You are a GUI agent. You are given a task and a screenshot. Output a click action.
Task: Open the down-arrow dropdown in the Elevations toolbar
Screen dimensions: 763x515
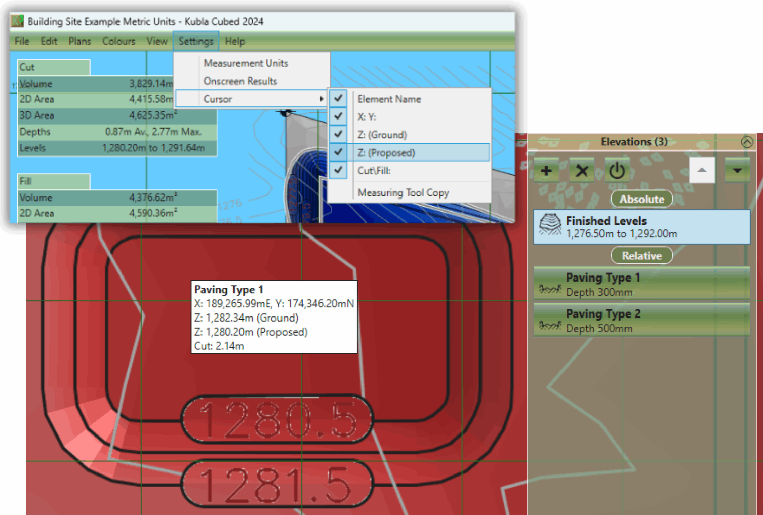pos(737,171)
